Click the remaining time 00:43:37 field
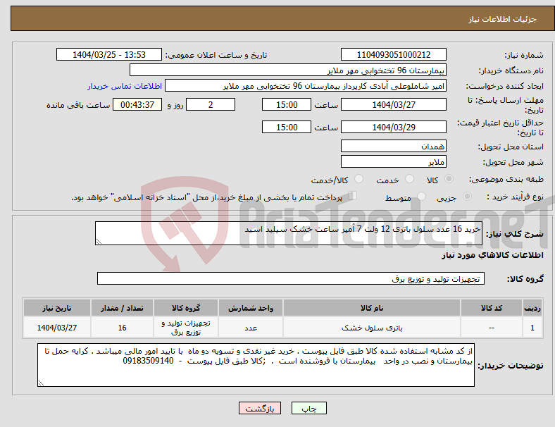The width and height of the screenshot is (555, 427). (137, 105)
